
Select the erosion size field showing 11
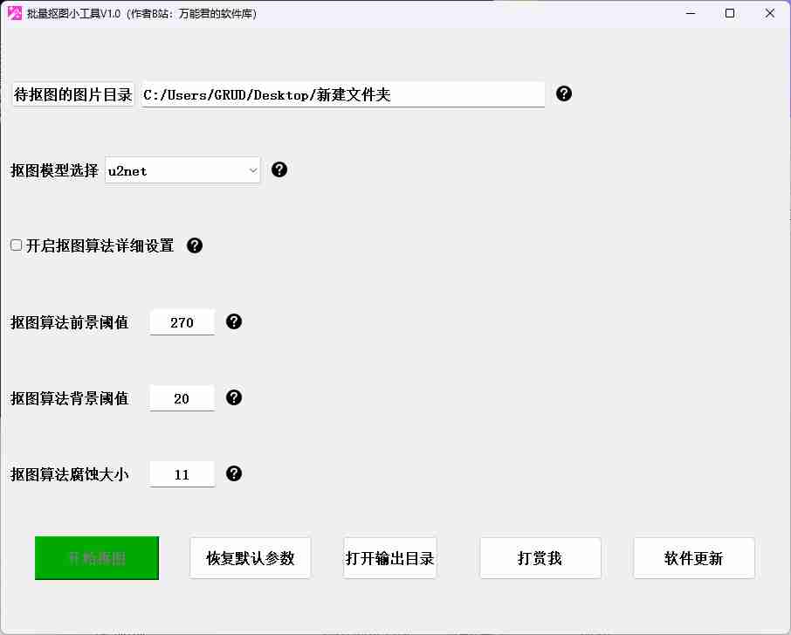pos(182,473)
